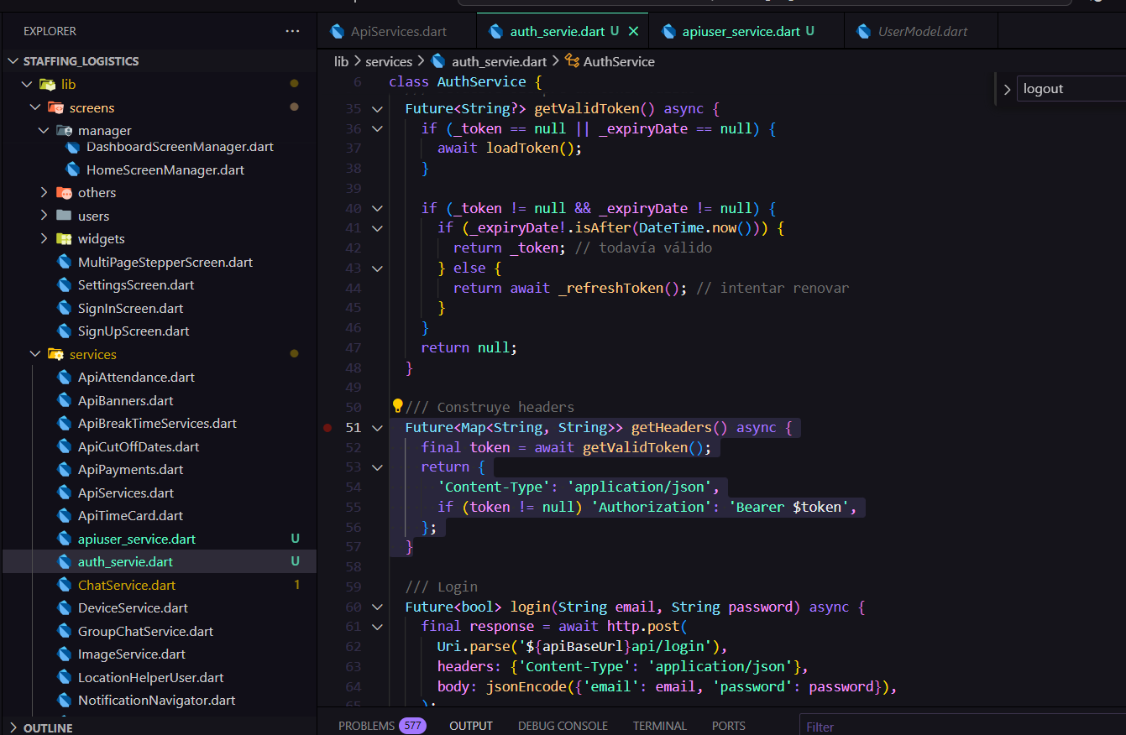1126x735 pixels.
Task: Switch to the apiuser_service.dart tab
Action: (x=741, y=32)
